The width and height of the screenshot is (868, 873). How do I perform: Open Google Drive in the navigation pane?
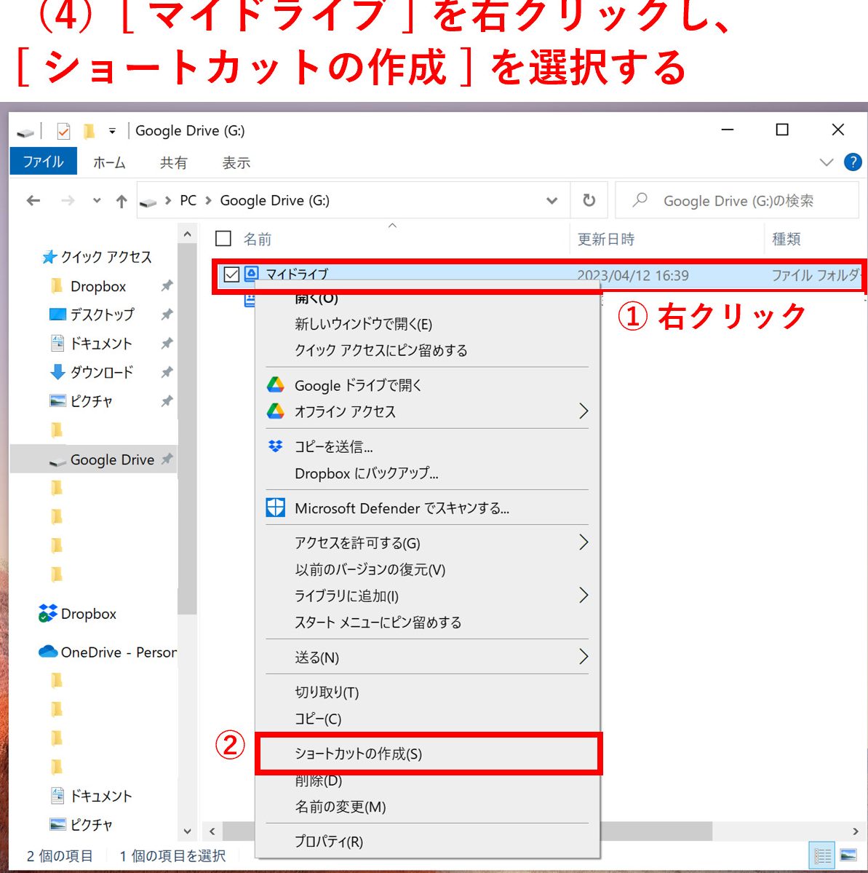click(x=112, y=459)
